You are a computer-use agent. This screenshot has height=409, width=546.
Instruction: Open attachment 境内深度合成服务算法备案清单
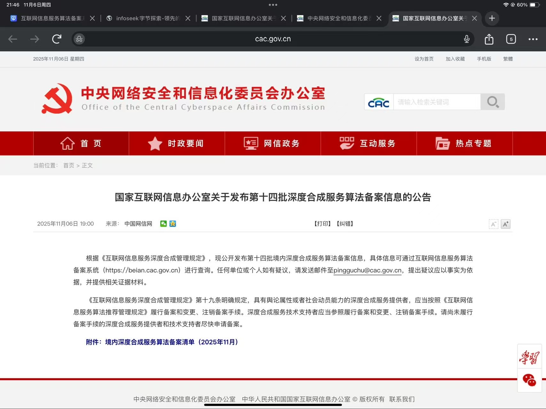tap(162, 342)
